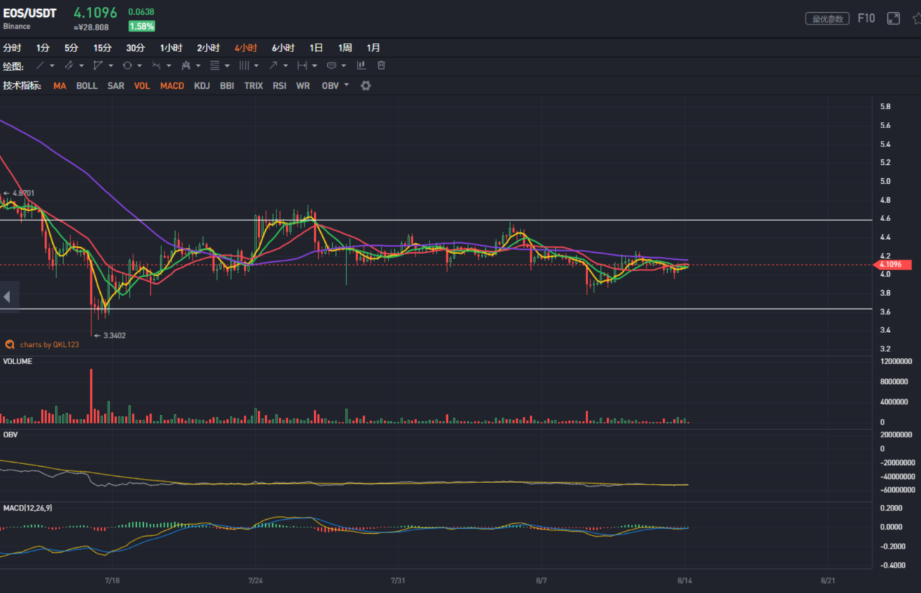Expand dropdown arrow next to the measure ruler tool
921x593 pixels.
(x=314, y=66)
